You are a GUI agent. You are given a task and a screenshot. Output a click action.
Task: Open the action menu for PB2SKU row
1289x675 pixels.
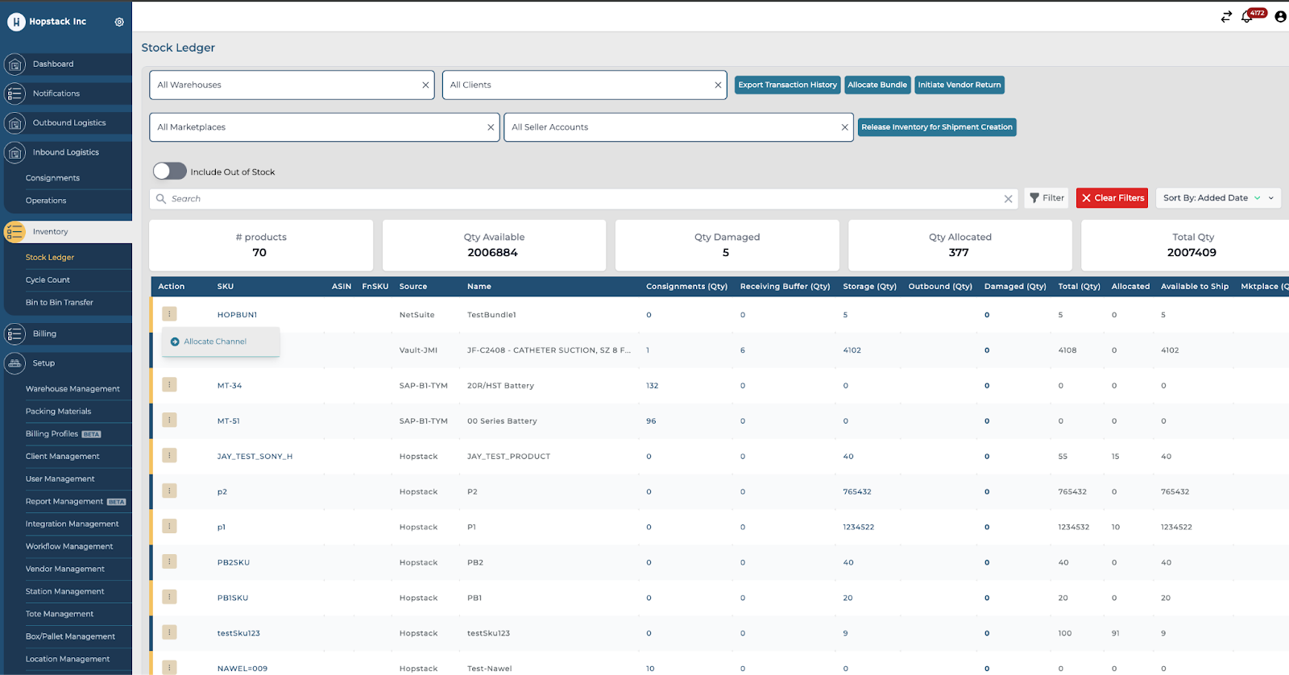pos(169,562)
